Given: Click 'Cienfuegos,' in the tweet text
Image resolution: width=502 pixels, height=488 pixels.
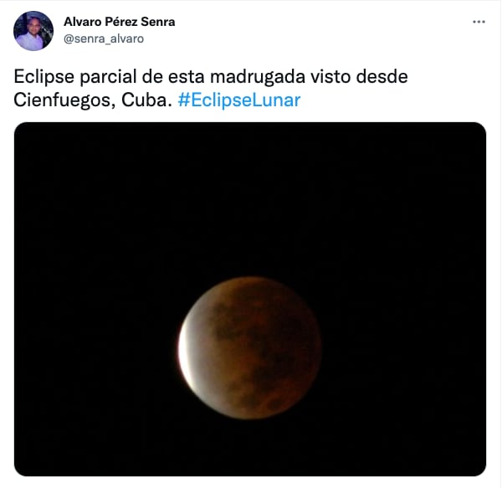Looking at the screenshot, I should [x=64, y=100].
